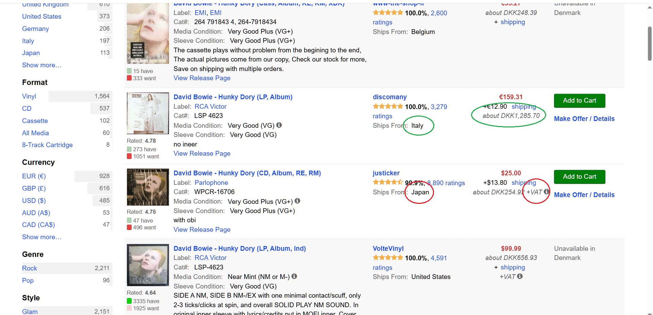View the 2,600 ratings of the Belgium seller
This screenshot has height=315, width=653.
tap(439, 13)
